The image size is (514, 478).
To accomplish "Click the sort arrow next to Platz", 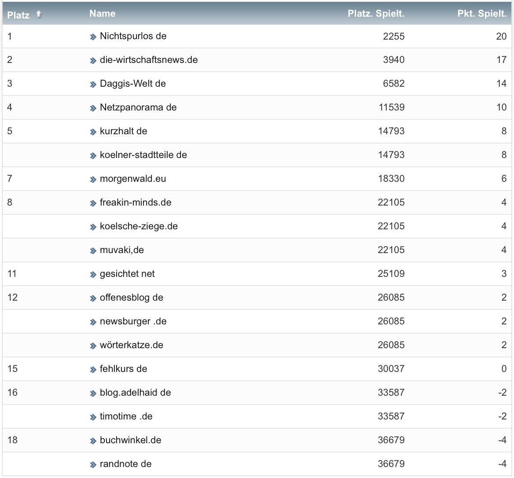I will point(39,14).
